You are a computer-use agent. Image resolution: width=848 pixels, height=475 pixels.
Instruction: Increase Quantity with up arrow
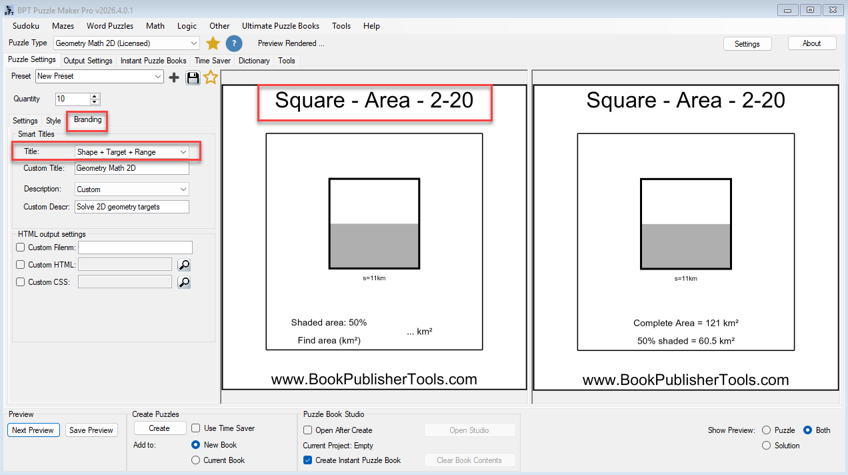(95, 96)
